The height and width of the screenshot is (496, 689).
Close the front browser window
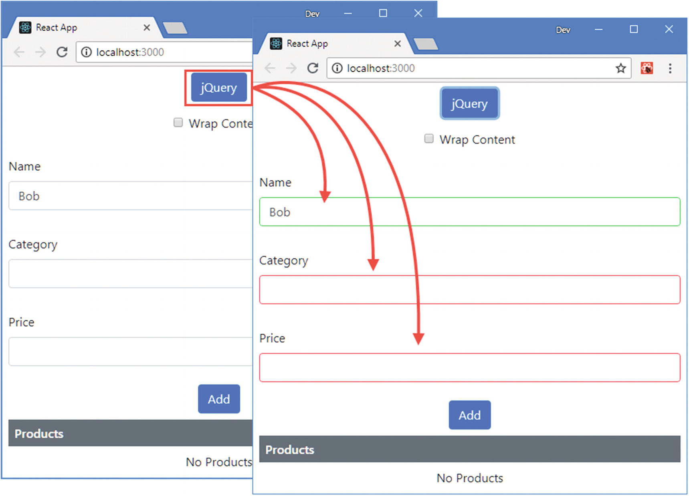669,29
